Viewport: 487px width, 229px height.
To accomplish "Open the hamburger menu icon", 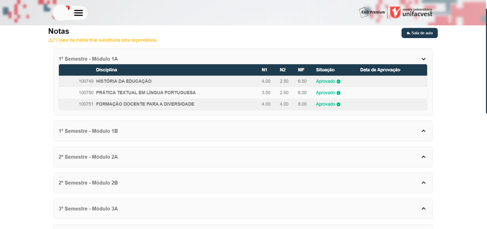I will (x=78, y=13).
